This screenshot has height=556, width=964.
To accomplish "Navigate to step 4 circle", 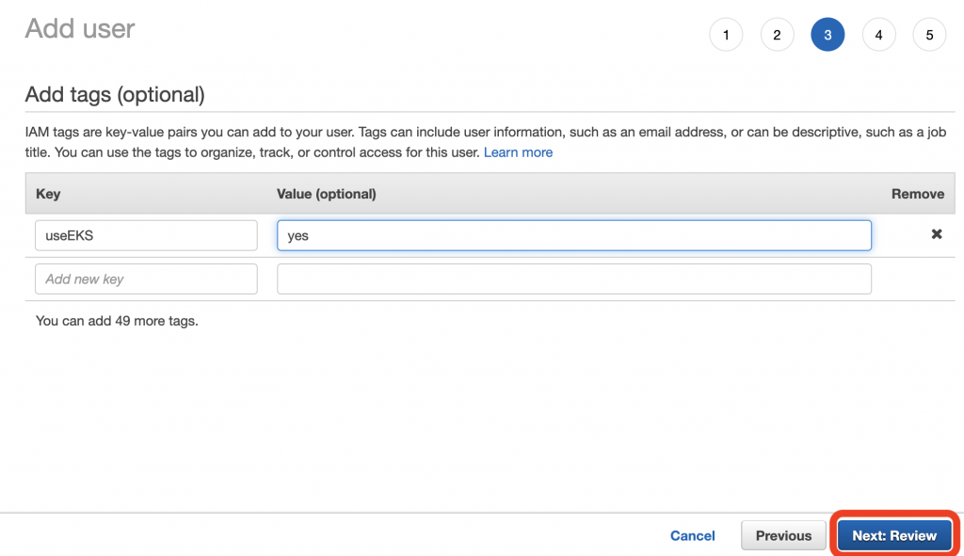I will pos(878,36).
